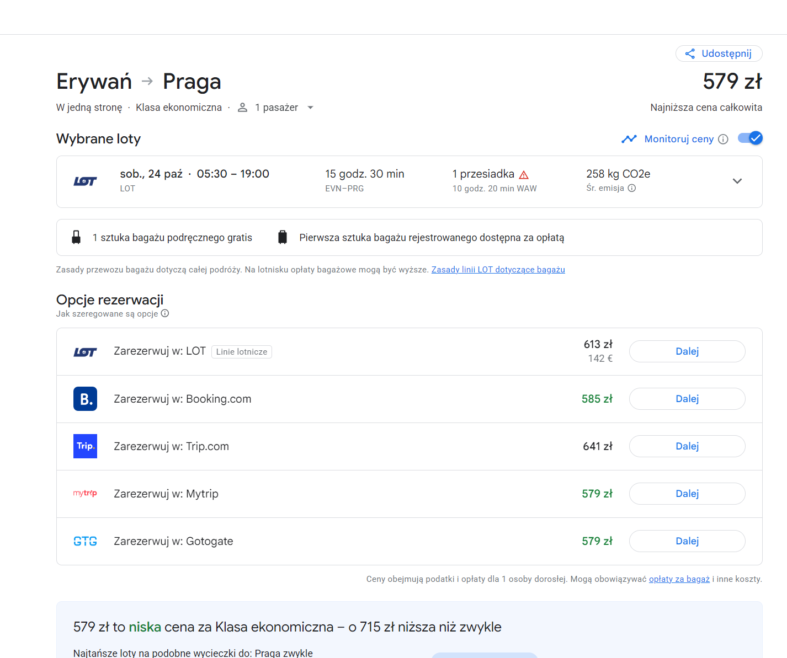
Task: Click the passenger person icon
Action: (x=242, y=108)
